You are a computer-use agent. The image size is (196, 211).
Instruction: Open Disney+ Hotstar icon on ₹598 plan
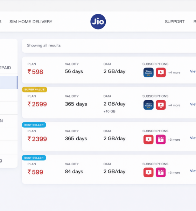pyautogui.click(x=148, y=72)
